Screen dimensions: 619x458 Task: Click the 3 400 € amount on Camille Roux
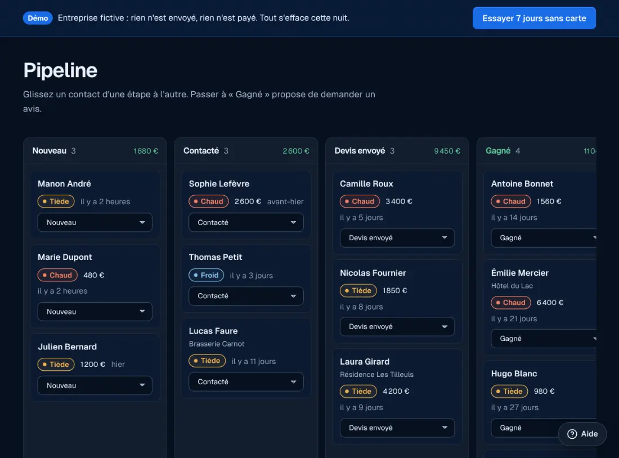point(399,201)
